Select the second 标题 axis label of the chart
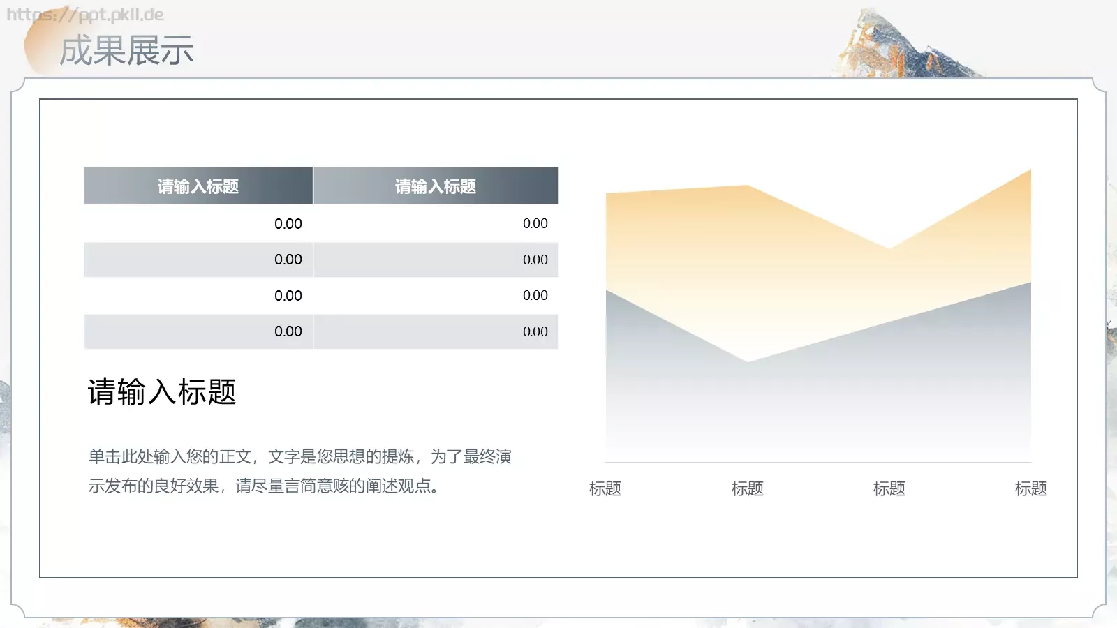The width and height of the screenshot is (1117, 628). 748,488
